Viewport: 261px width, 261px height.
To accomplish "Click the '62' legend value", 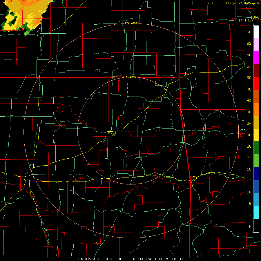I will coord(249,43).
